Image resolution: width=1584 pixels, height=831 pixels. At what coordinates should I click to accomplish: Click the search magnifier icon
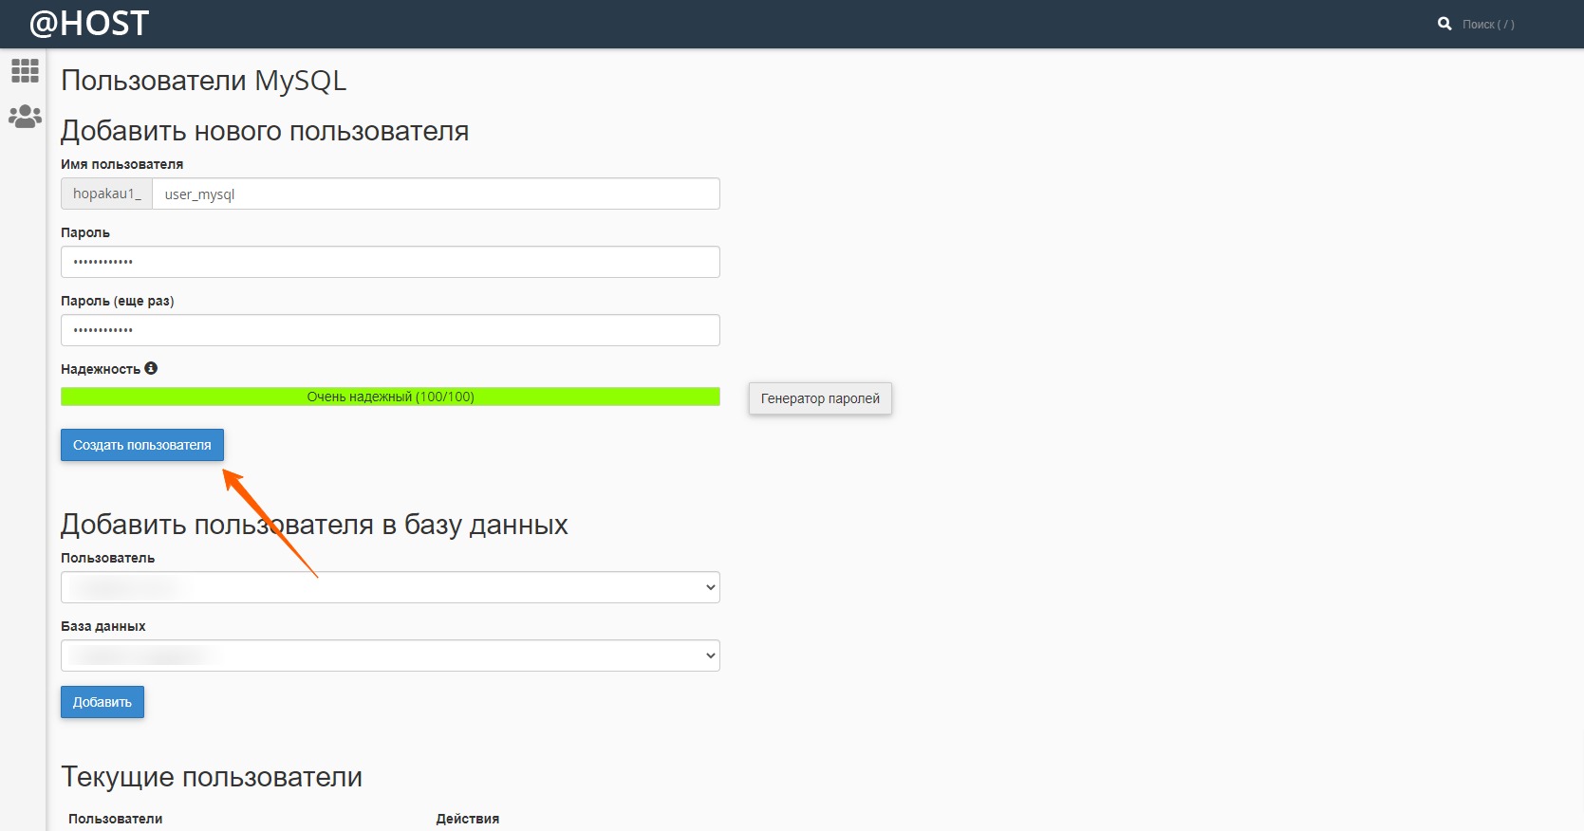pos(1444,24)
